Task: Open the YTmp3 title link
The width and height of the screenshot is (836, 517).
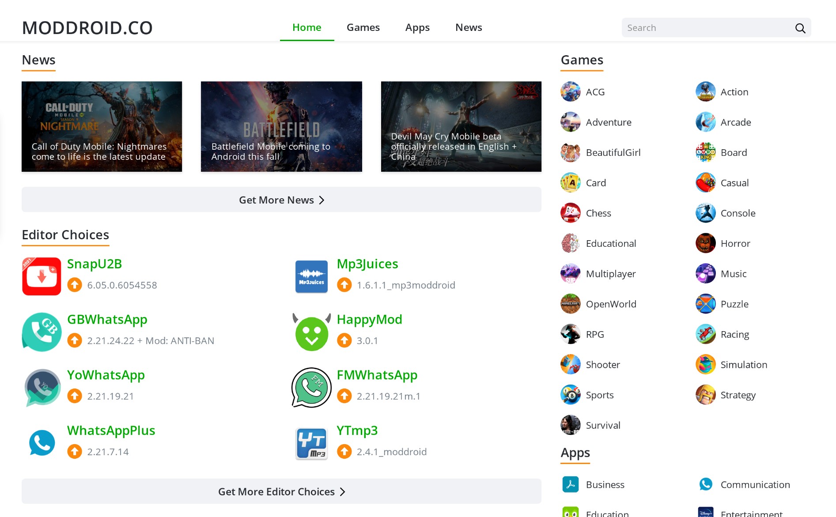Action: pos(357,430)
